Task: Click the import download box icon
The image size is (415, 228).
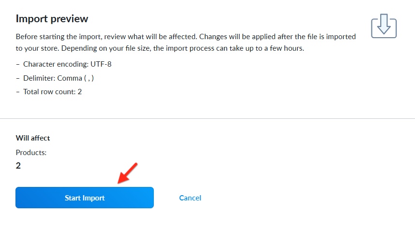Action: pyautogui.click(x=384, y=26)
